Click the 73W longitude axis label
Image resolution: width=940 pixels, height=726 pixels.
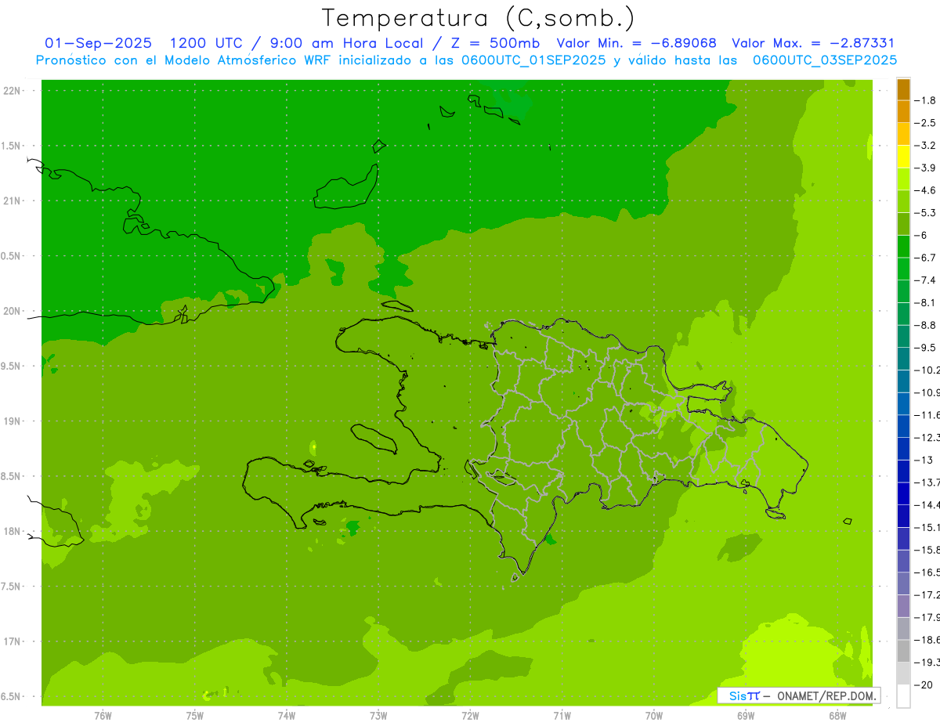click(x=378, y=716)
